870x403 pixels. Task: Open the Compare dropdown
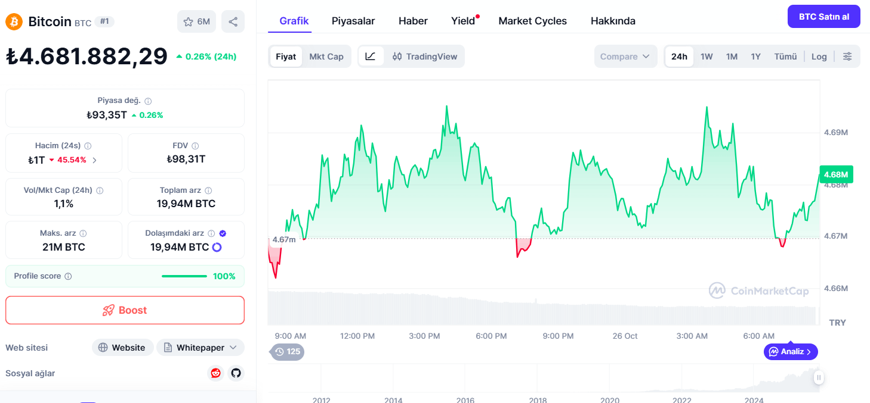tap(625, 57)
